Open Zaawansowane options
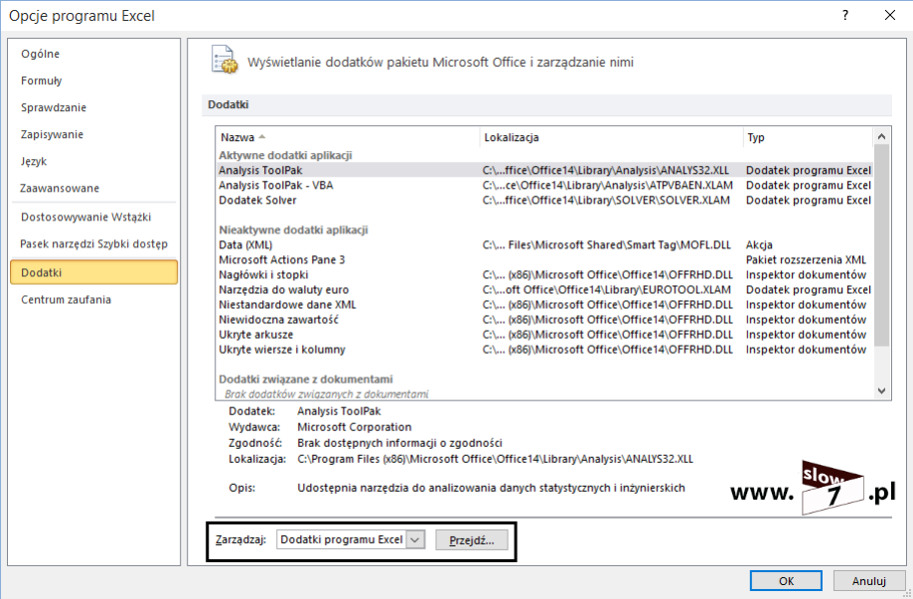This screenshot has width=913, height=599. coord(60,188)
